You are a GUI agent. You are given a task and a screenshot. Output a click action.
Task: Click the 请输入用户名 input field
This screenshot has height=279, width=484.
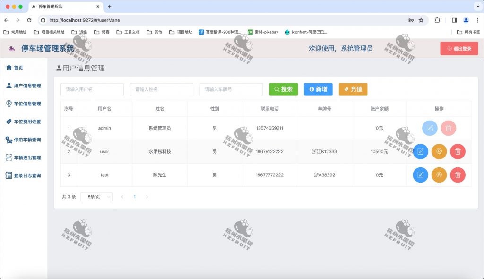(x=92, y=89)
